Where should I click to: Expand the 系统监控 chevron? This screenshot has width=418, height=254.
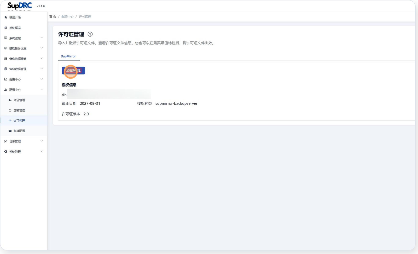pos(42,38)
